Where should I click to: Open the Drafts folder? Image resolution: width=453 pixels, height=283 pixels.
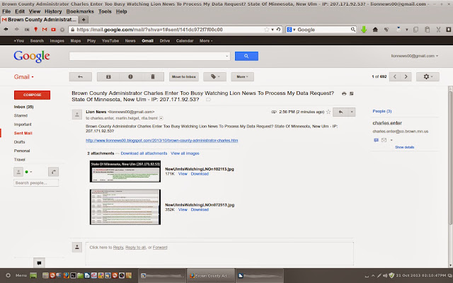click(x=19, y=142)
